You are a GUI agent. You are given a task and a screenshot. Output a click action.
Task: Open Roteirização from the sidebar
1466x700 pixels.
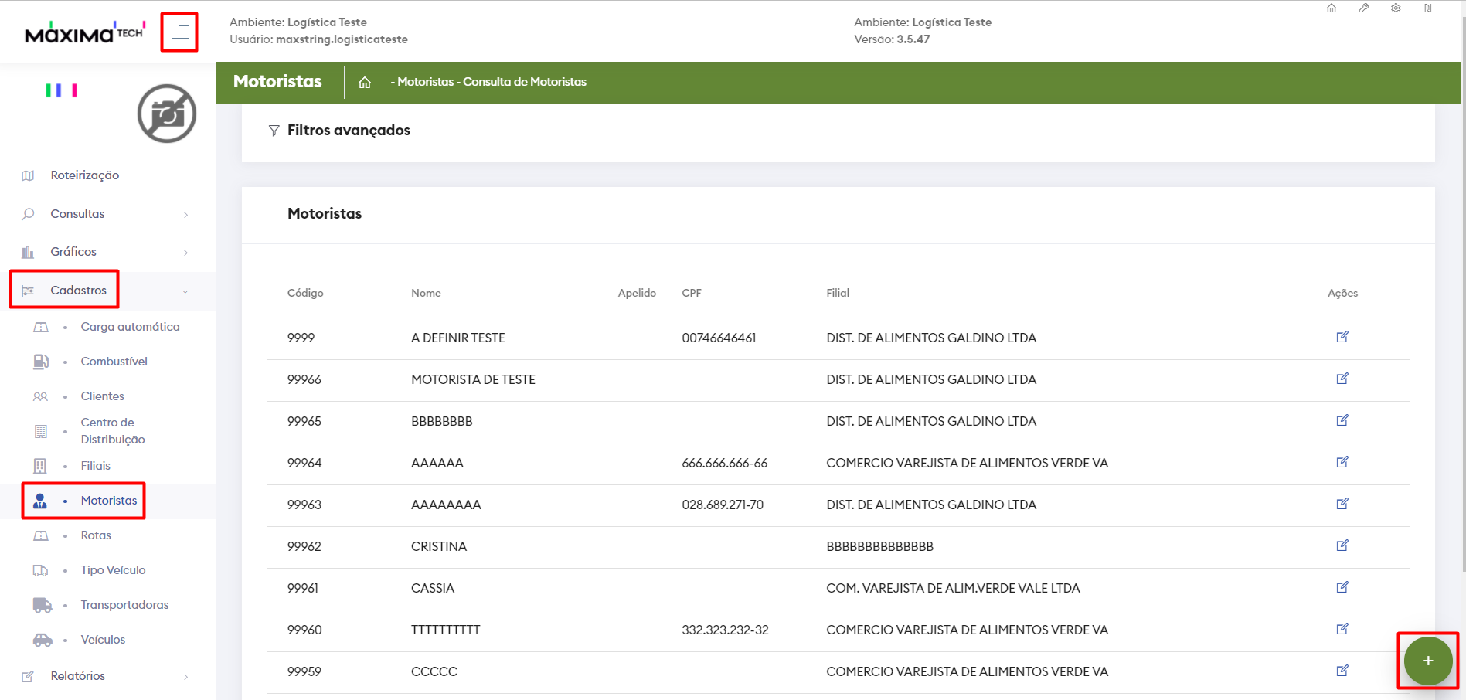click(x=84, y=175)
